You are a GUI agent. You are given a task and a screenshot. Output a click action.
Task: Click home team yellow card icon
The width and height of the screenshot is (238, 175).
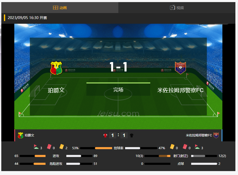coord(62,147)
